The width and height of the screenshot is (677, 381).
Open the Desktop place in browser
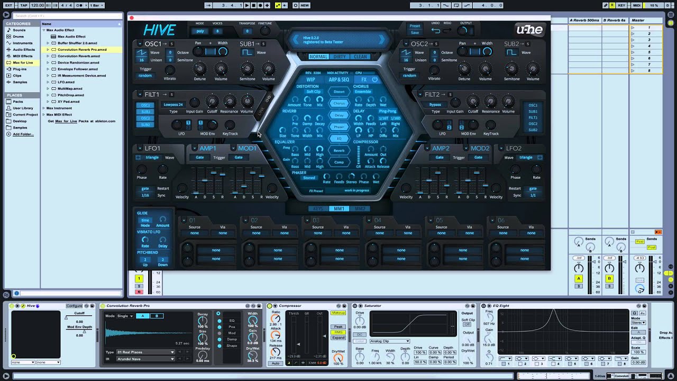(x=20, y=121)
